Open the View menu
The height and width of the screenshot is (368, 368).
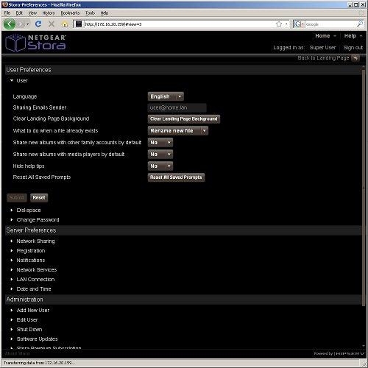tap(32, 13)
